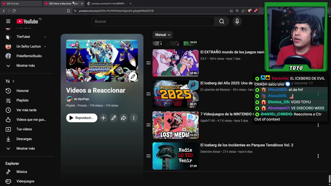Switch to first YouTube browser tab

21,4
